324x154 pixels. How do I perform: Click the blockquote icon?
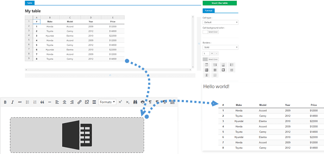click(42, 102)
